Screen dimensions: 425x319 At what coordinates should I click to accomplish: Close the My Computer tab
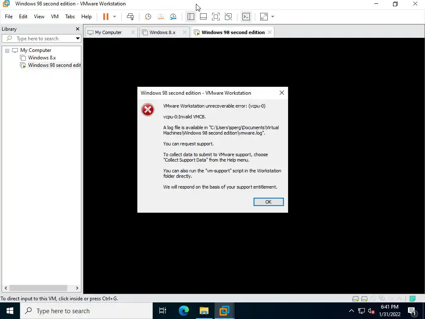(x=133, y=32)
